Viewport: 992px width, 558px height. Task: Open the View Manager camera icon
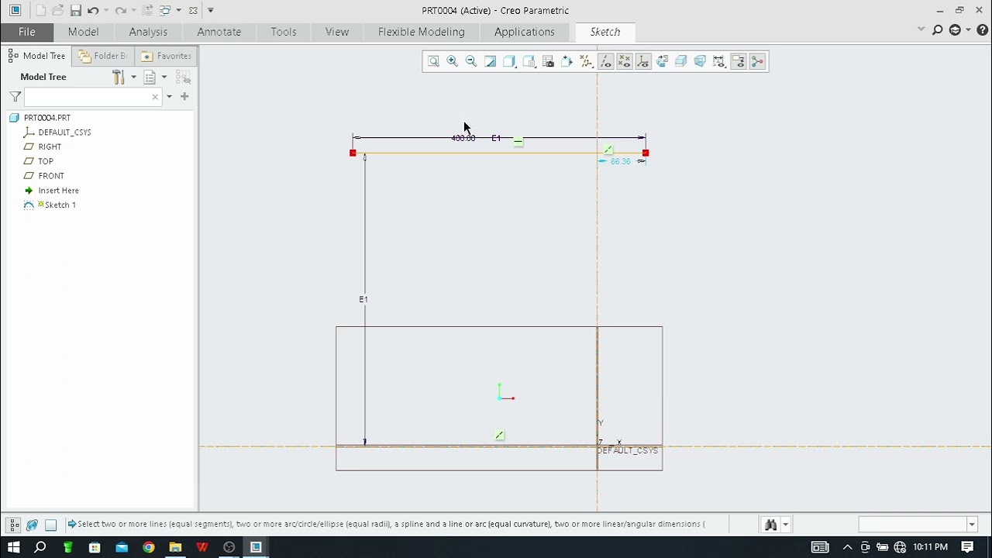click(x=548, y=61)
